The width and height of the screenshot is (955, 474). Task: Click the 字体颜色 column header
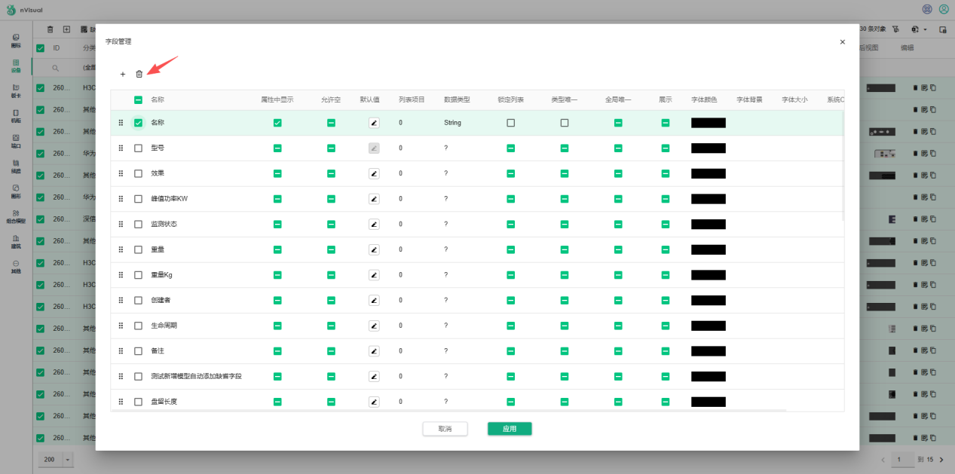click(x=704, y=99)
